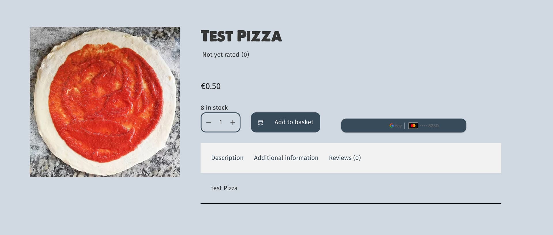Open the Description tab
Viewport: 553px width, 235px height.
click(227, 158)
